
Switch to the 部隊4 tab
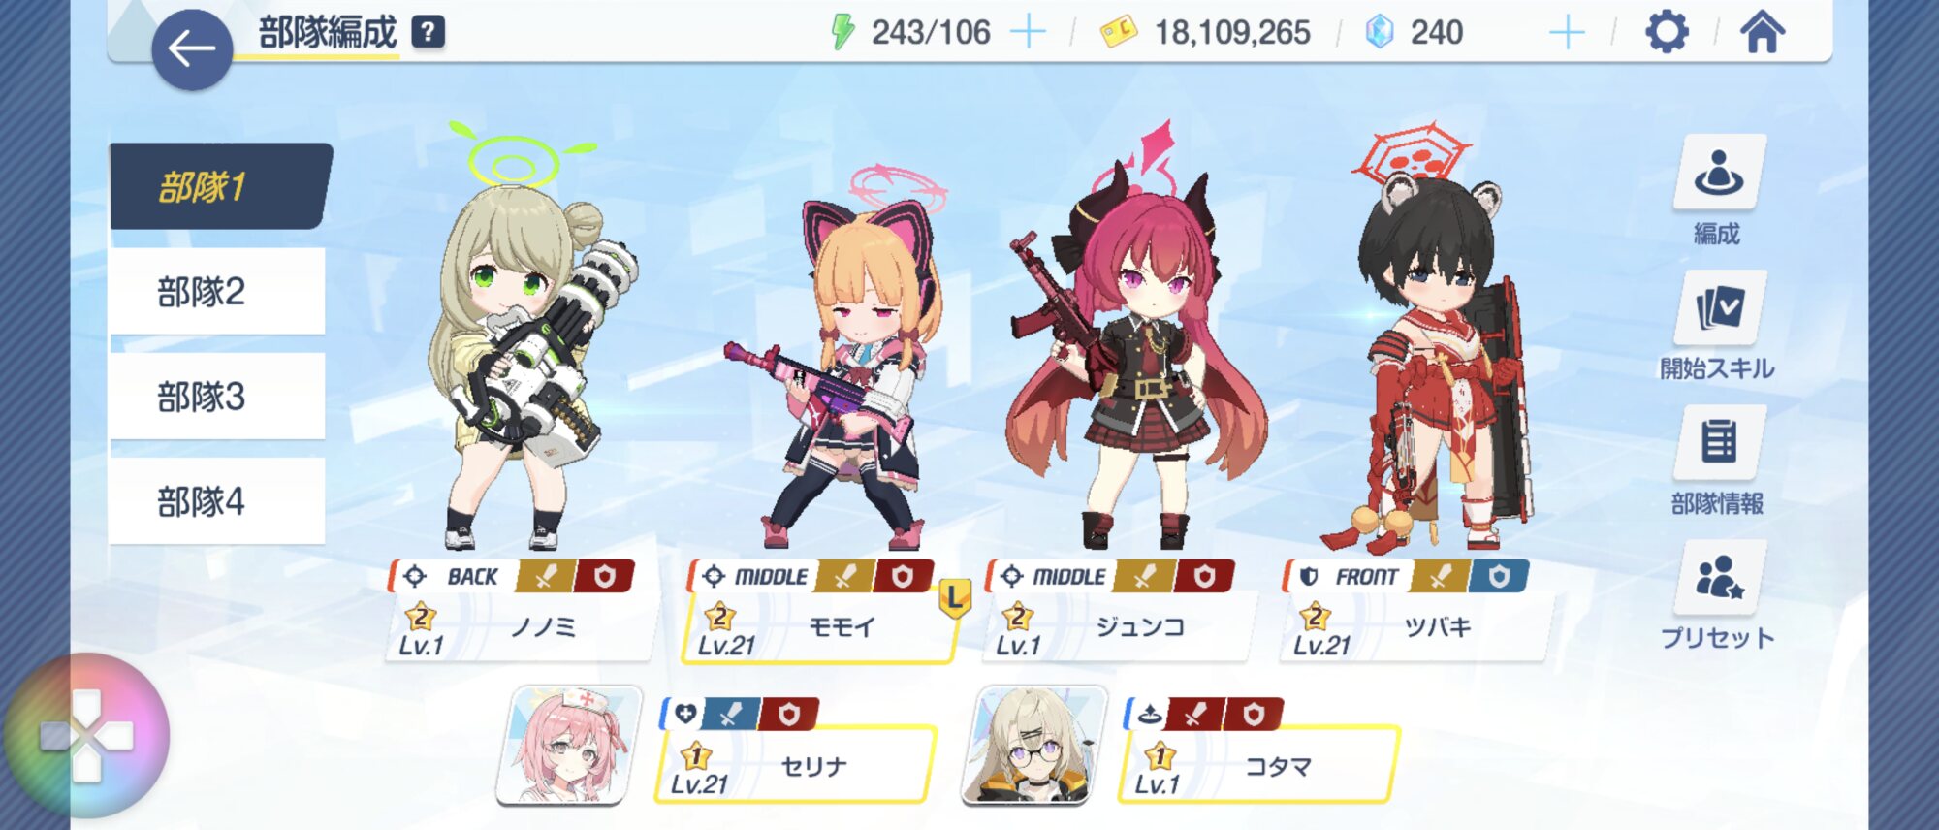217,500
